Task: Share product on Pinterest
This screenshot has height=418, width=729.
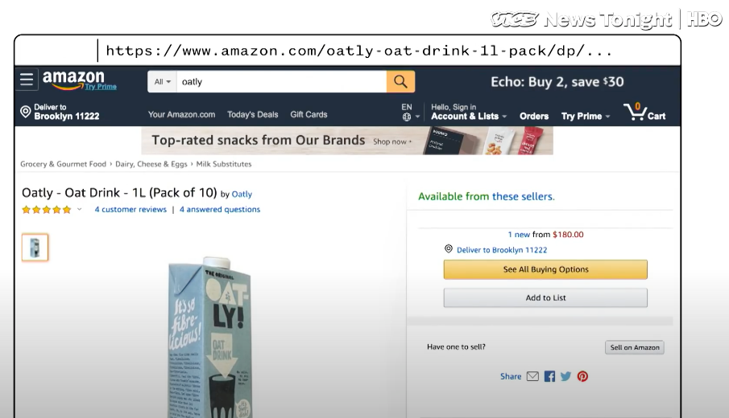Action: click(582, 376)
